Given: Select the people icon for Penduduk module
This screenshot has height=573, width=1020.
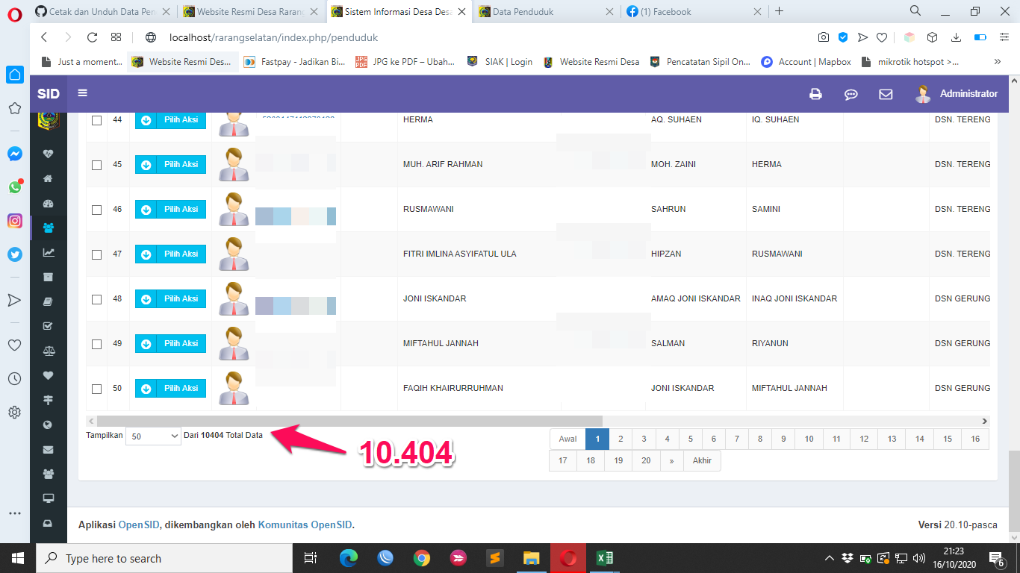Looking at the screenshot, I should [48, 228].
